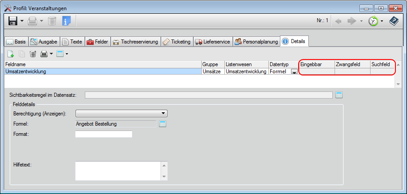Switch to the Personalplanung tab
Screen dimensions: 407x194
(257, 42)
